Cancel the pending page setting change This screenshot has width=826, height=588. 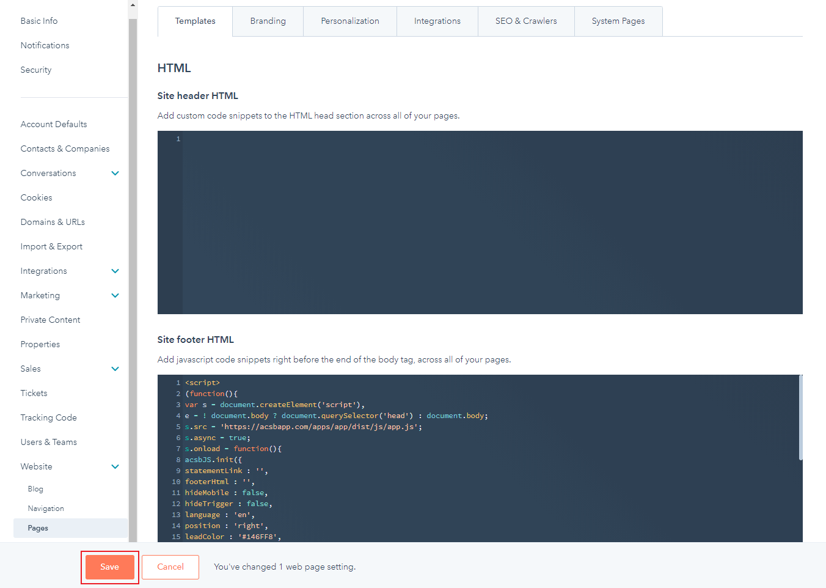170,567
